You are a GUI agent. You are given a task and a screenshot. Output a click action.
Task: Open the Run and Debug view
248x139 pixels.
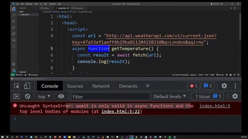click(14, 27)
